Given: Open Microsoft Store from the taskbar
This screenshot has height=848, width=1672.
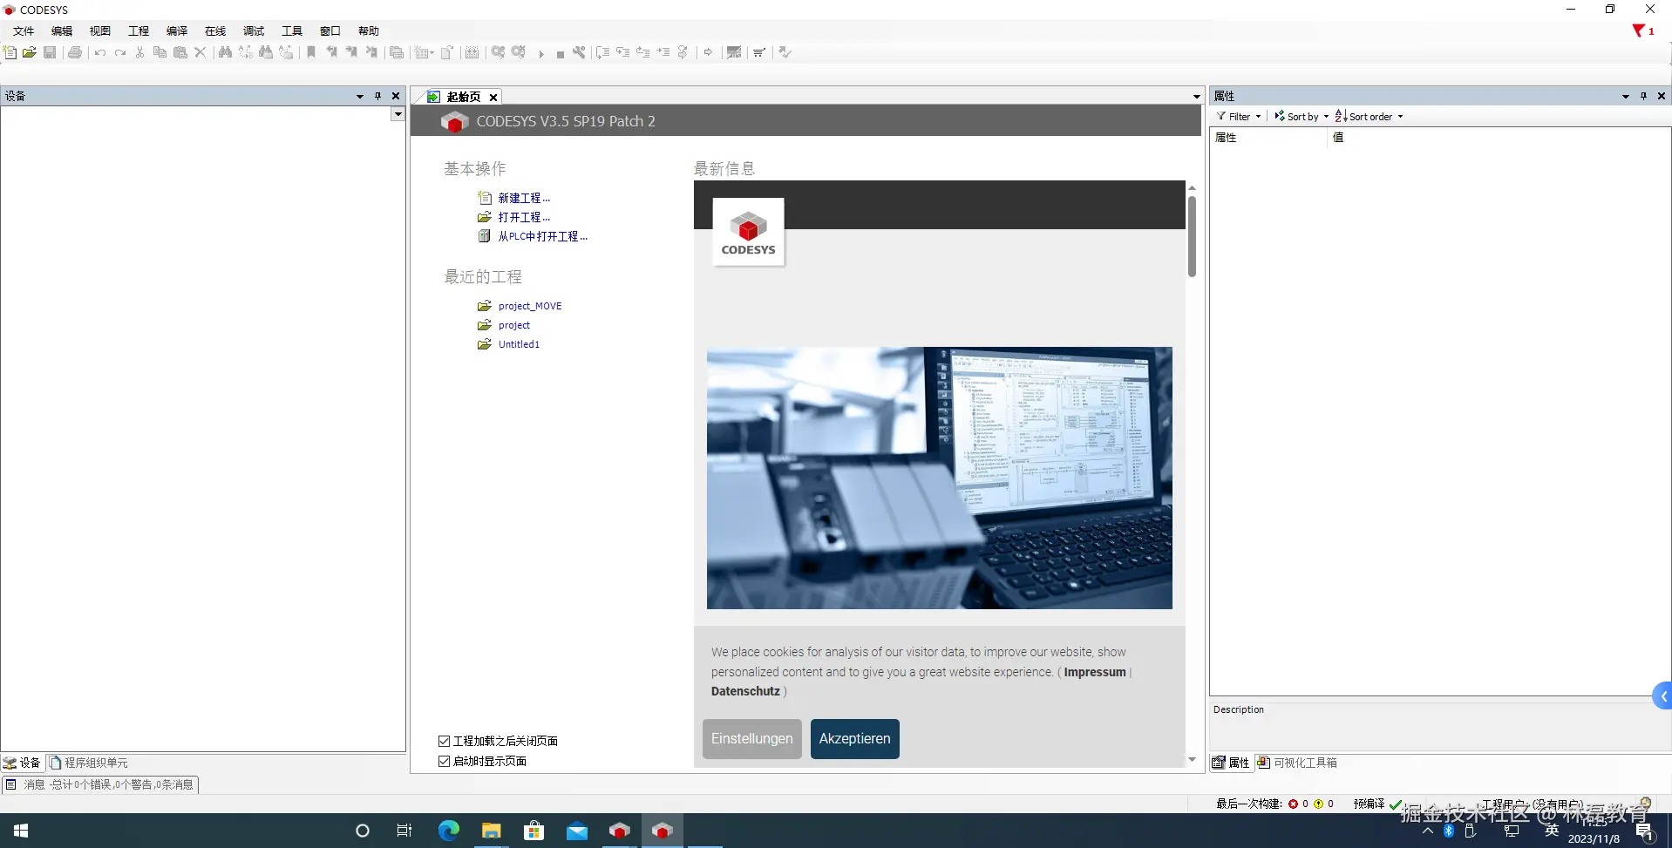Looking at the screenshot, I should 534,831.
